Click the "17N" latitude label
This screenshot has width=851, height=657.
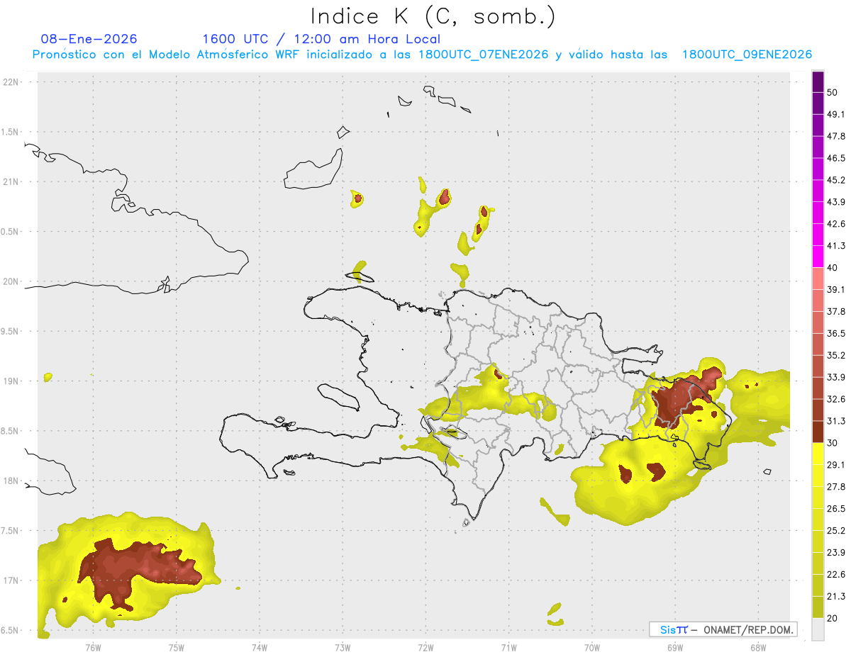(11, 580)
